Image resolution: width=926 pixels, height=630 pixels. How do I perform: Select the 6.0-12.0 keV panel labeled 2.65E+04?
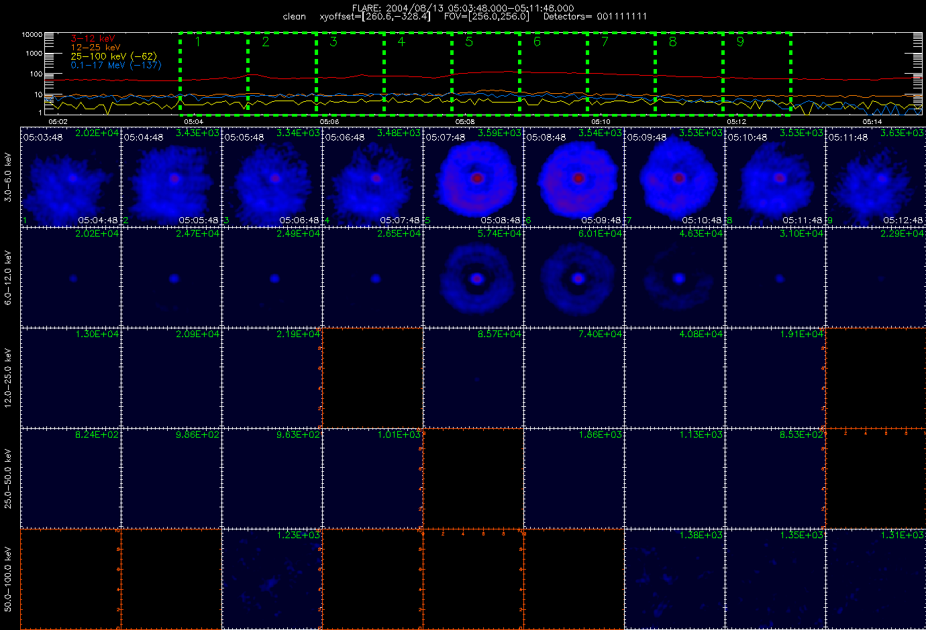coord(372,277)
